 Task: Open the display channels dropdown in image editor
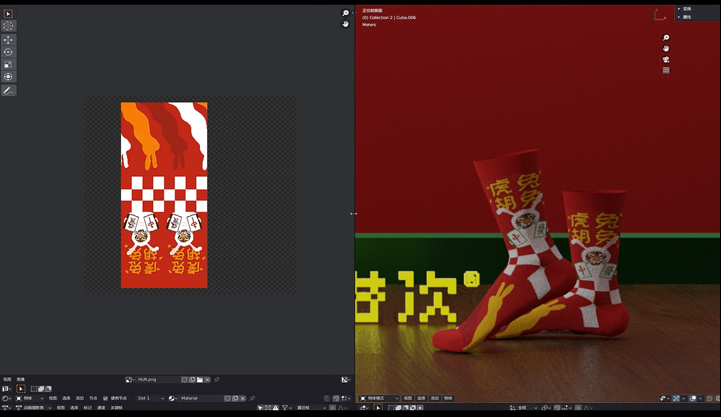[x=346, y=380]
